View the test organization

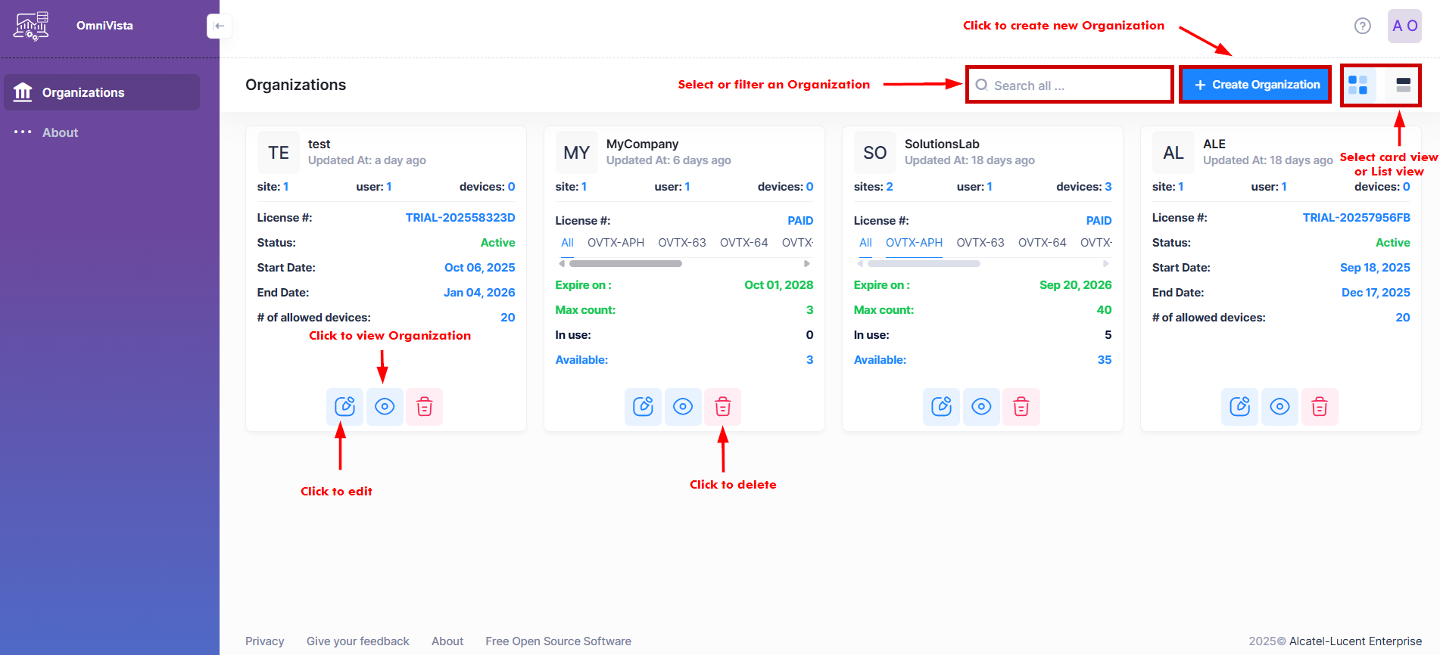click(x=385, y=407)
